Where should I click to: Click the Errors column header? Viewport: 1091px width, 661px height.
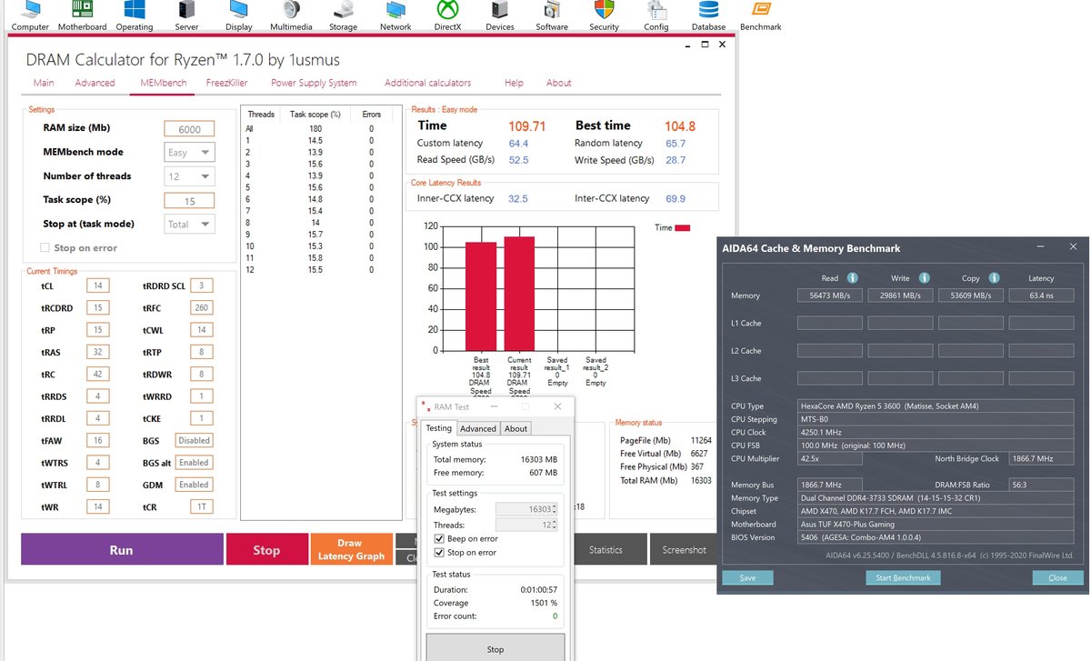[x=371, y=115]
